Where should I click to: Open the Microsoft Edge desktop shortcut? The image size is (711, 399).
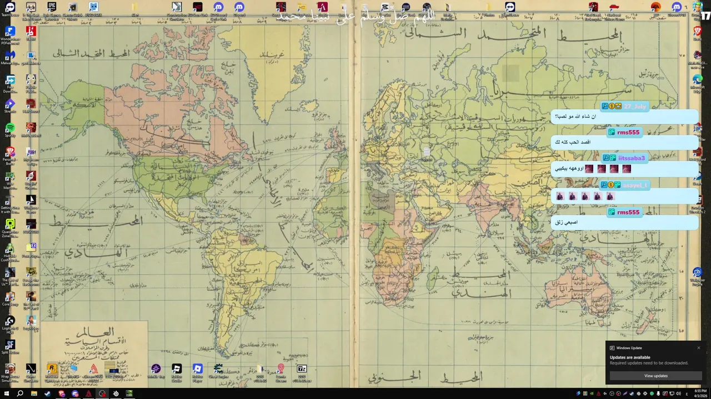[697, 83]
